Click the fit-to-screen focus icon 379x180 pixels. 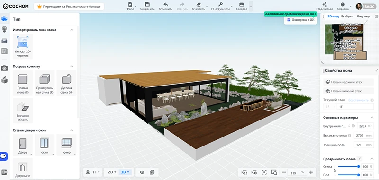tap(264, 172)
